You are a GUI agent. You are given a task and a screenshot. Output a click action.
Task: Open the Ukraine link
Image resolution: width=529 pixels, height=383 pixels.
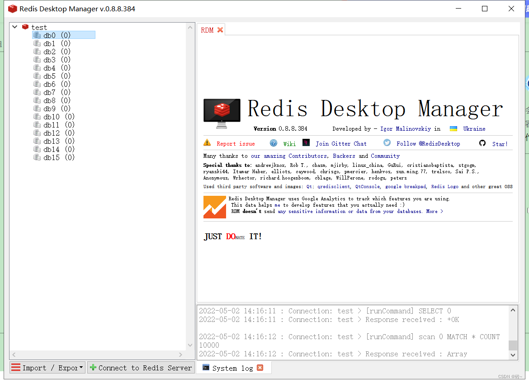click(474, 129)
